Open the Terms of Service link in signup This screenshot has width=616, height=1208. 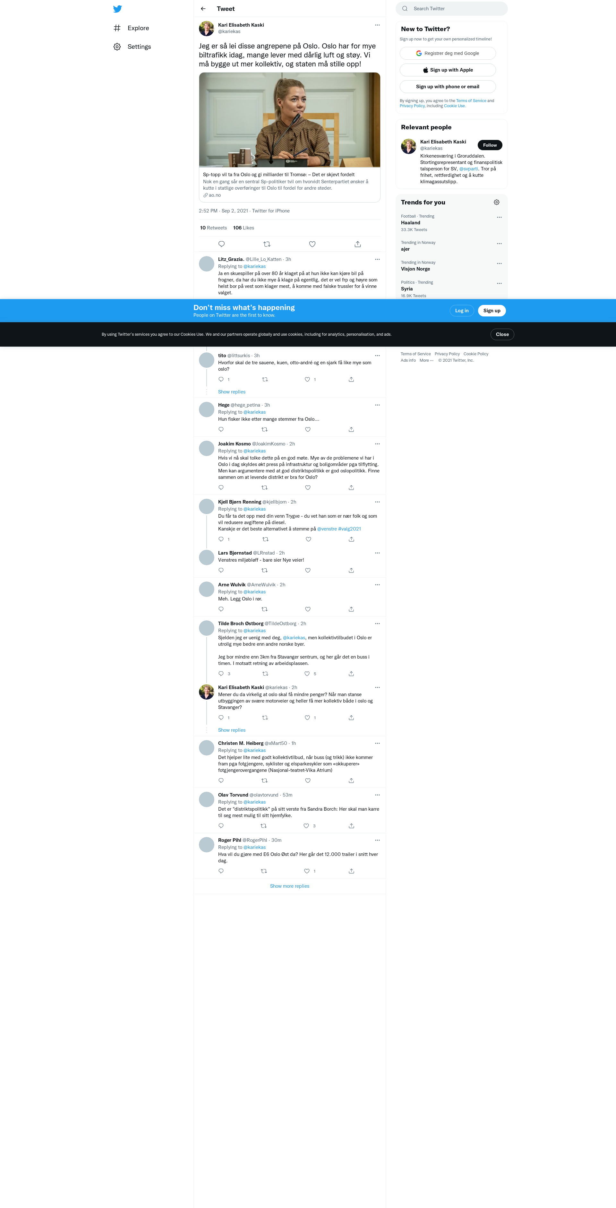[x=471, y=101]
